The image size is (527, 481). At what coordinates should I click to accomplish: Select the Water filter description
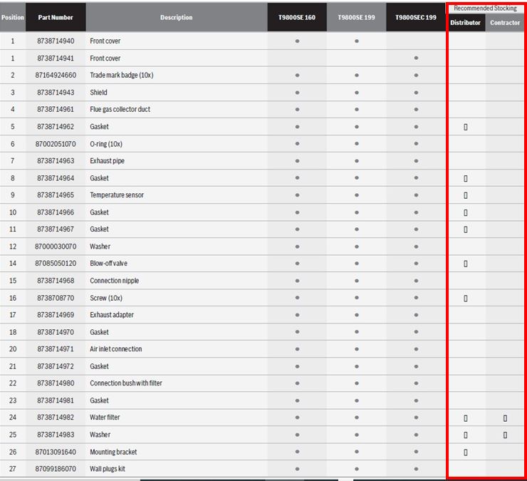105,418
